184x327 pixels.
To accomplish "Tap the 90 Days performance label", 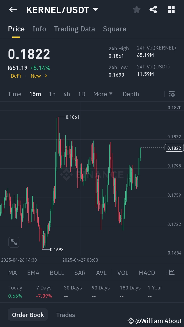I will [101, 288].
